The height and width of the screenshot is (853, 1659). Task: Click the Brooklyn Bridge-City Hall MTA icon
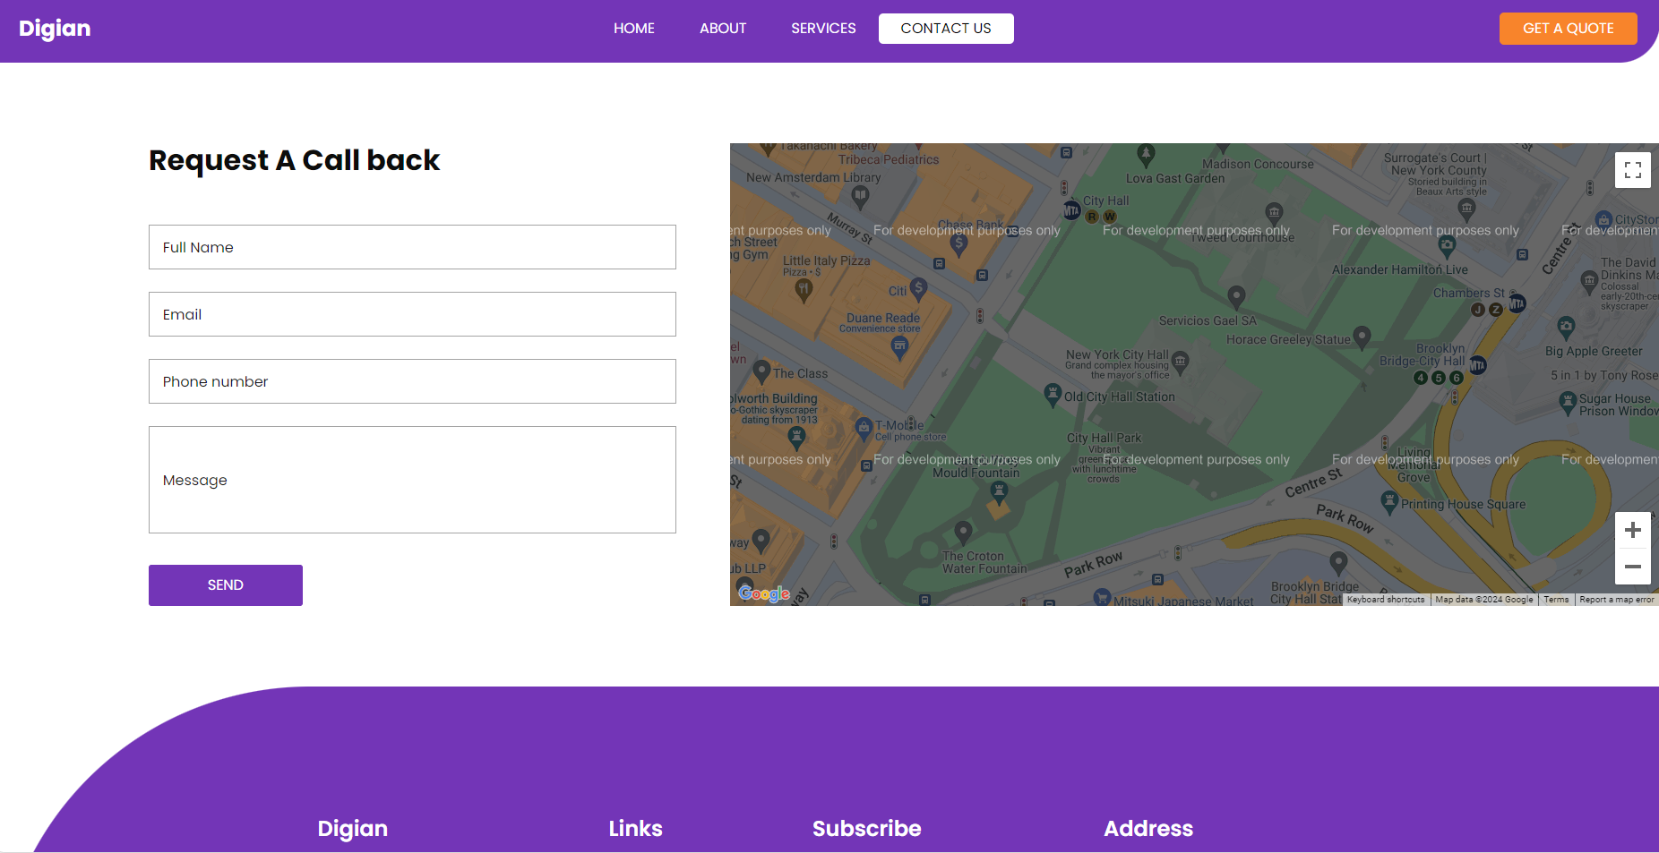click(x=1478, y=364)
